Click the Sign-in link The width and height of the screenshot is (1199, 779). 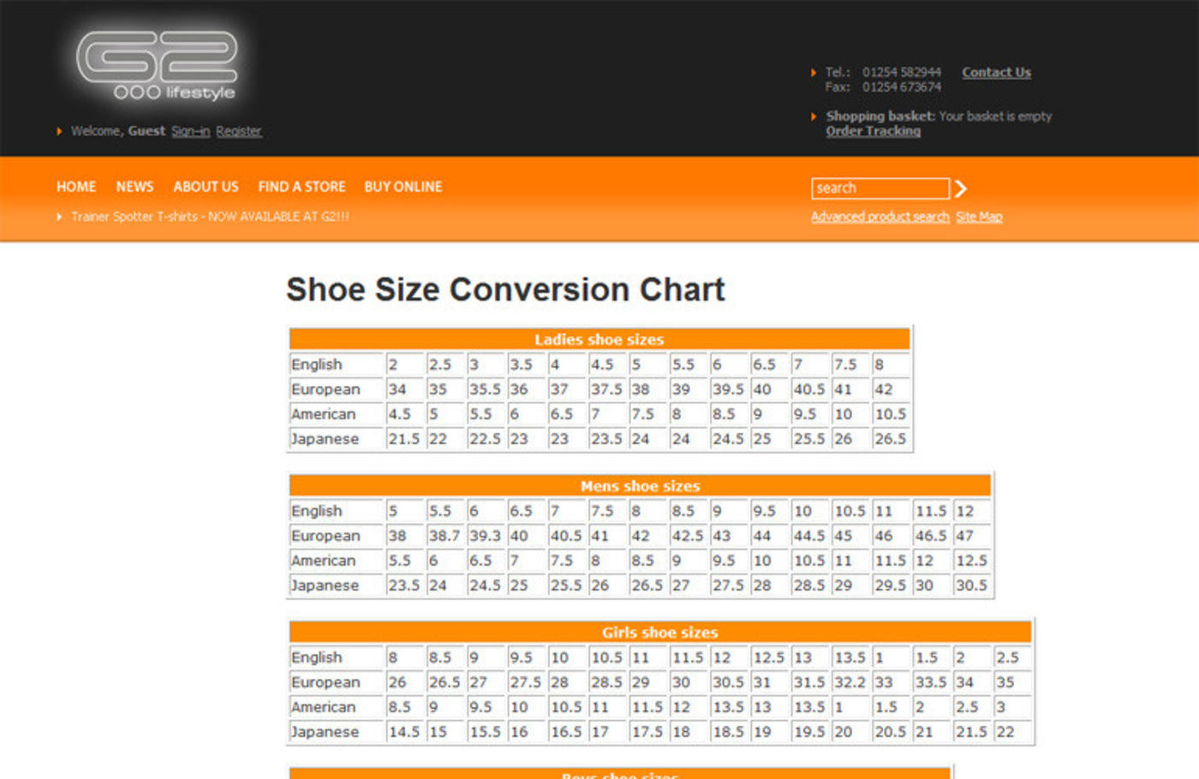pyautogui.click(x=190, y=131)
